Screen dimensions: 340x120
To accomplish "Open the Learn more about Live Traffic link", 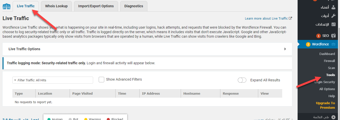I will [268, 18].
